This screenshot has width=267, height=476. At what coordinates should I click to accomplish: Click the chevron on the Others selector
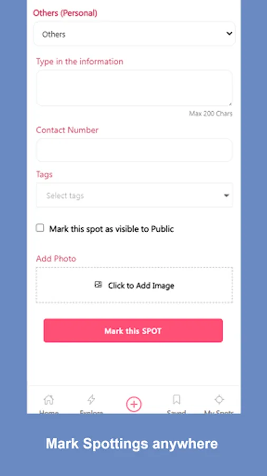pos(229,33)
